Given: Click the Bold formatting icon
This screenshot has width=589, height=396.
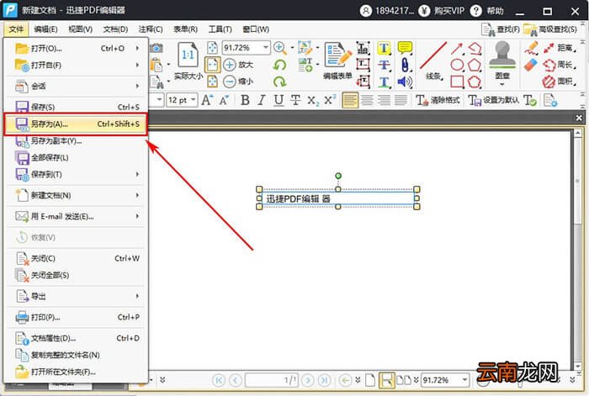Looking at the screenshot, I should pyautogui.click(x=246, y=100).
